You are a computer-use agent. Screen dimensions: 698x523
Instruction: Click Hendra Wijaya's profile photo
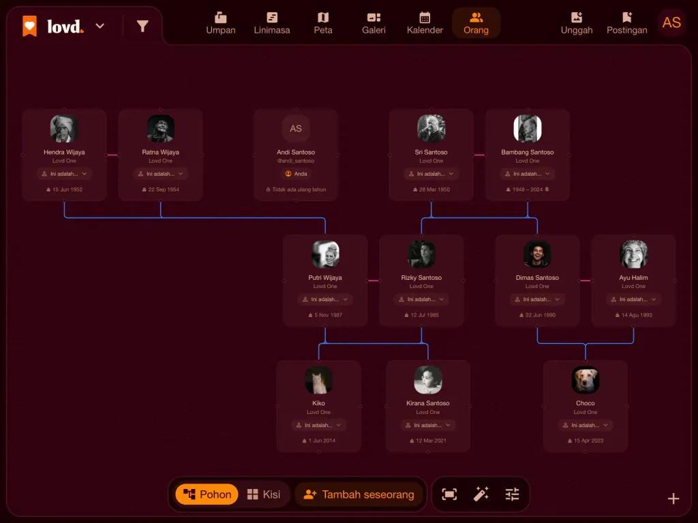pos(64,129)
